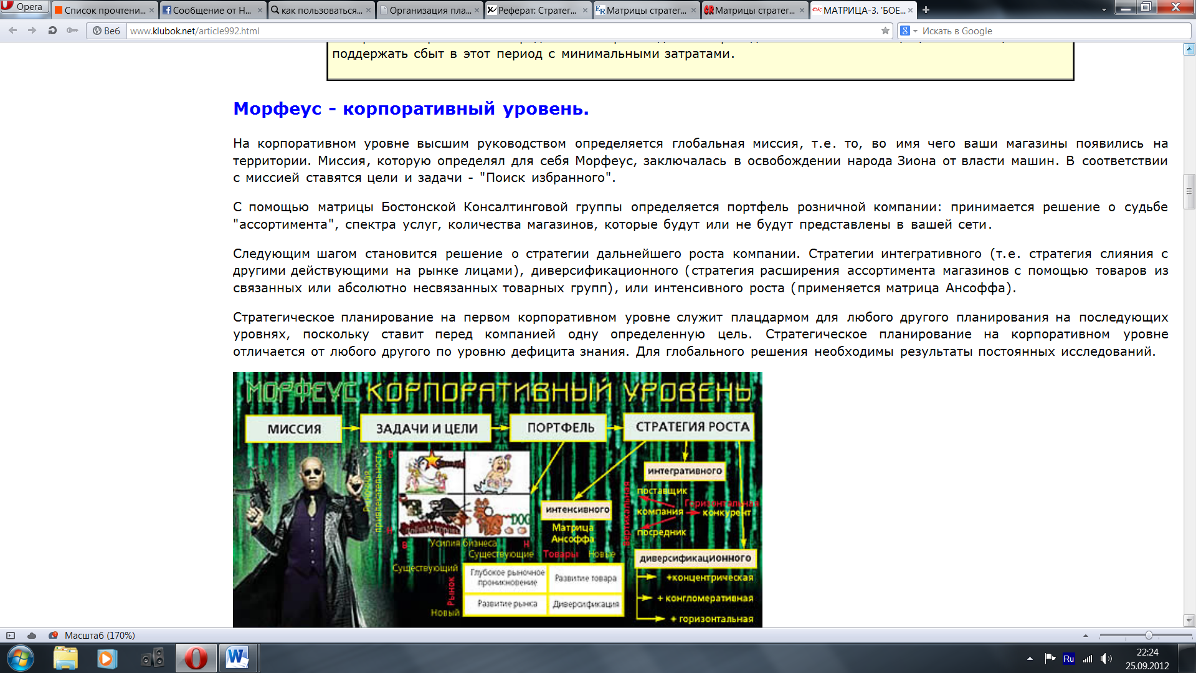Screen dimensions: 1196x673
Task: Open the speakers app on taskbar
Action: pyautogui.click(x=152, y=658)
